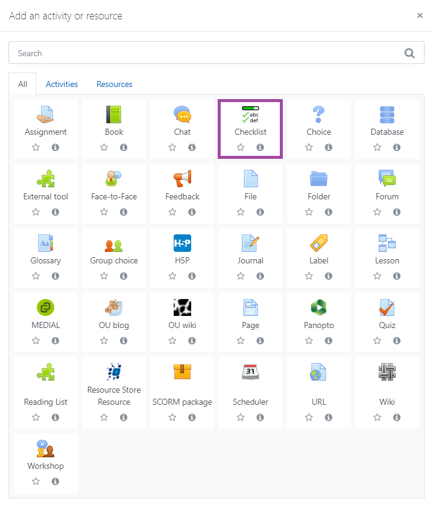Open the Resources tab

[x=114, y=84]
